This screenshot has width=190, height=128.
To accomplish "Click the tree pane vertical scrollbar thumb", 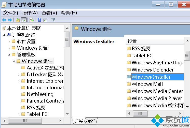I will pyautogui.click(x=67, y=39).
